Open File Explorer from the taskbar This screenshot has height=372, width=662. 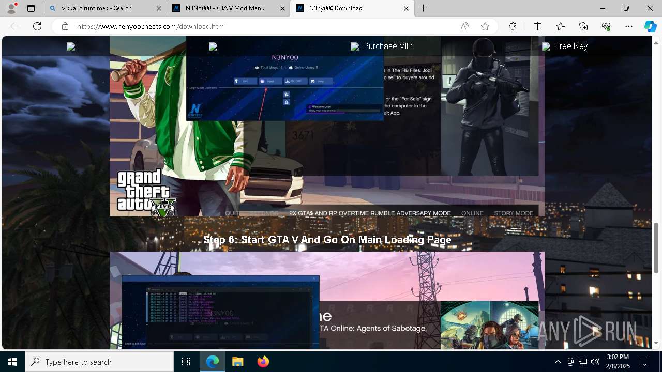[237, 362]
